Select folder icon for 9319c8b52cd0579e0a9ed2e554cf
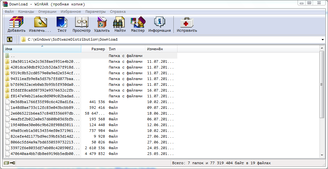 7,73
